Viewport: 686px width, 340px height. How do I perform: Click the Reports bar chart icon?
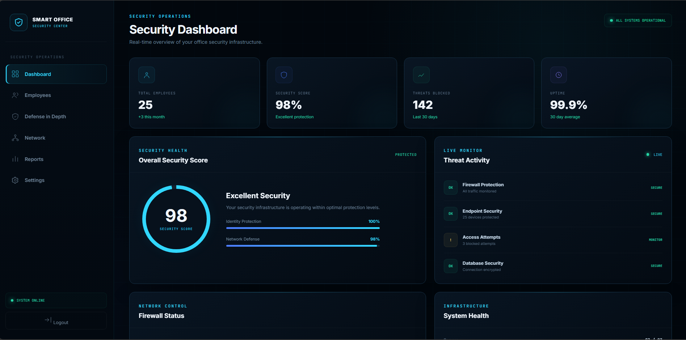[x=15, y=159]
